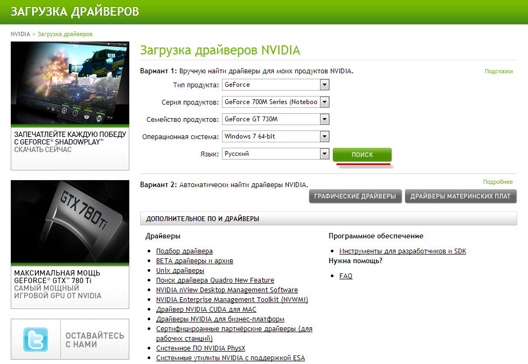
Task: Click the Twitter bird icon
Action: pyautogui.click(x=36, y=339)
